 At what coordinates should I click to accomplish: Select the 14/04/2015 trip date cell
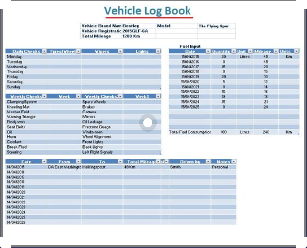tap(26, 167)
